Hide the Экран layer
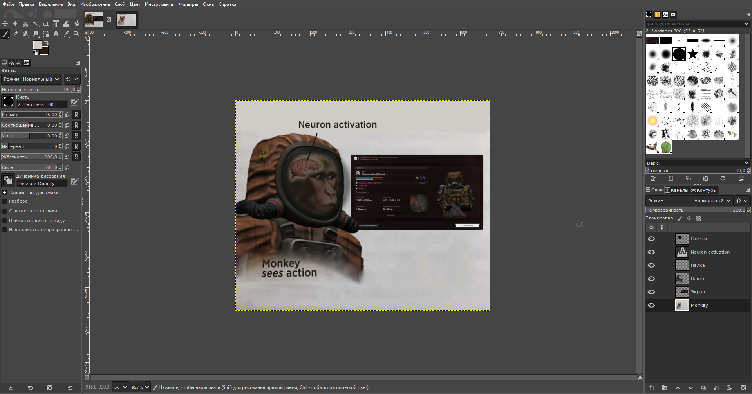The height and width of the screenshot is (394, 752). coord(651,292)
